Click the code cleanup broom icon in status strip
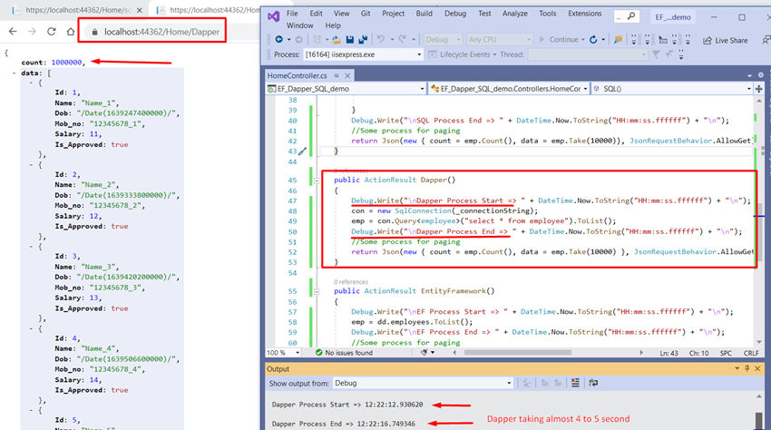 click(x=425, y=352)
